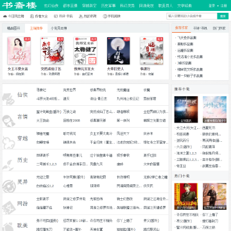This screenshot has width=231, height=231.
Task: Switch to the 主编推荐 tab
Action: pyautogui.click(x=36, y=28)
